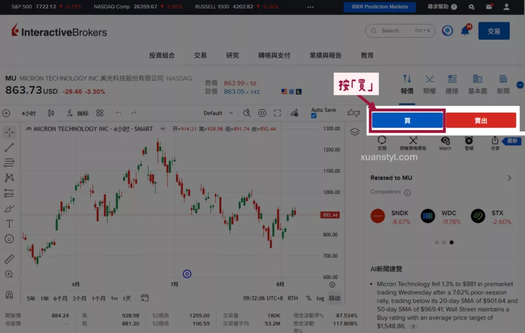Set a 警報 price alert

pyautogui.click(x=469, y=143)
